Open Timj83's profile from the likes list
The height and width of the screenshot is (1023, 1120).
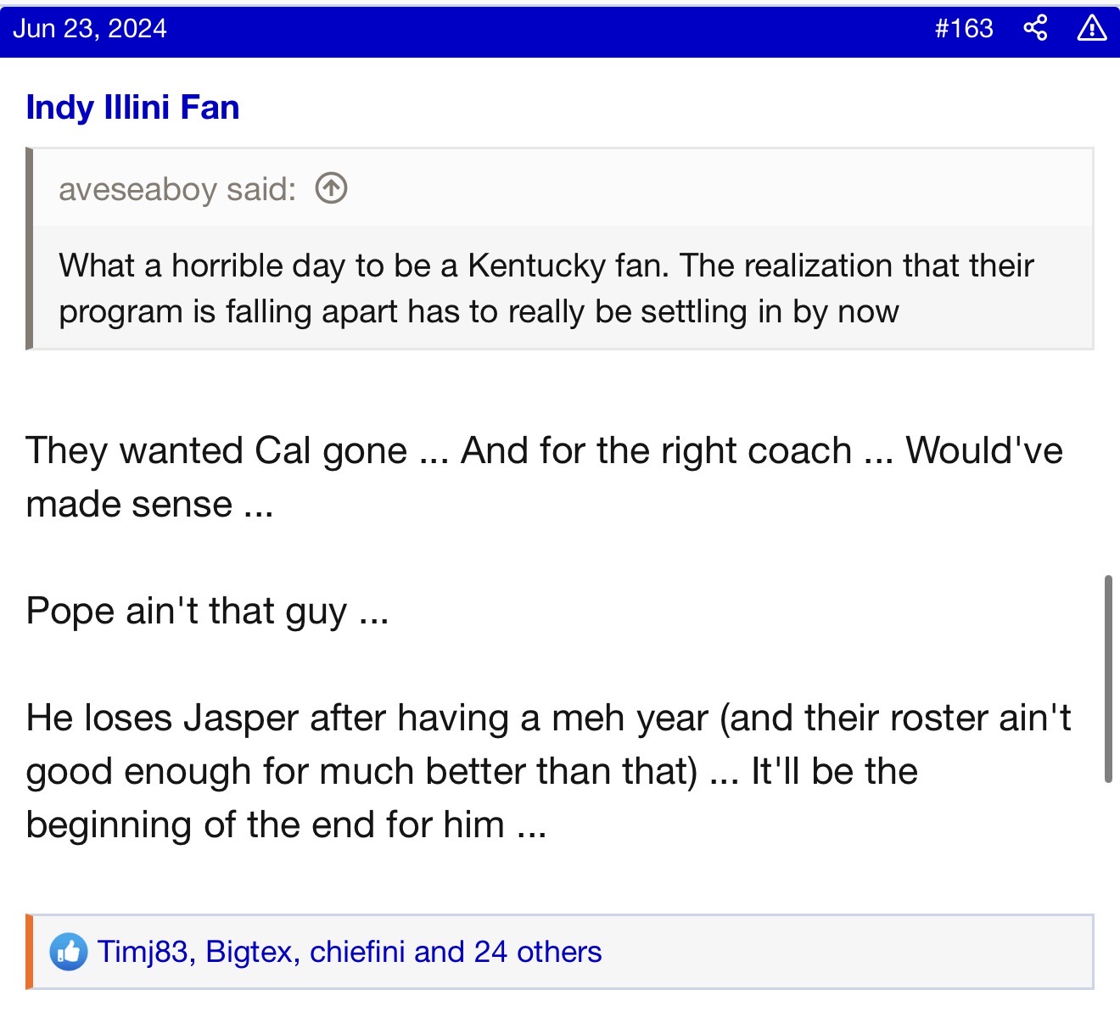142,952
